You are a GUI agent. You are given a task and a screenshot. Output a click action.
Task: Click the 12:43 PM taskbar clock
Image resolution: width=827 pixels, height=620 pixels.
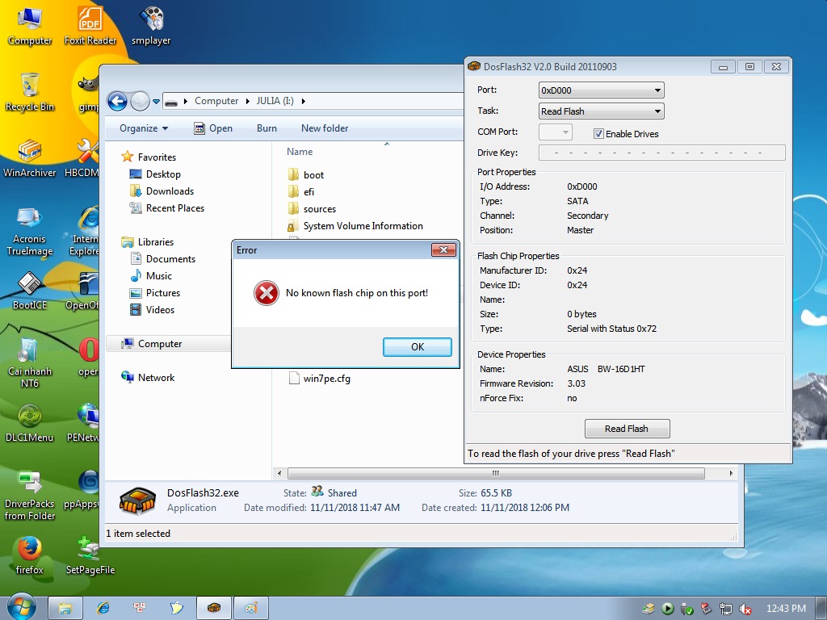[x=786, y=609]
